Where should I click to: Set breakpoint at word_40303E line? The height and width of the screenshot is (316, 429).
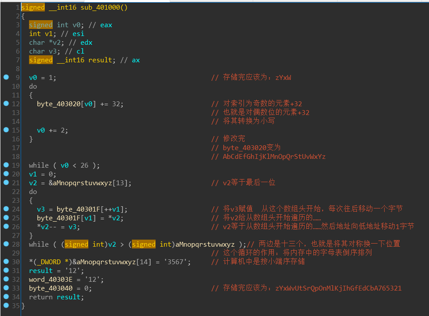click(x=6, y=279)
